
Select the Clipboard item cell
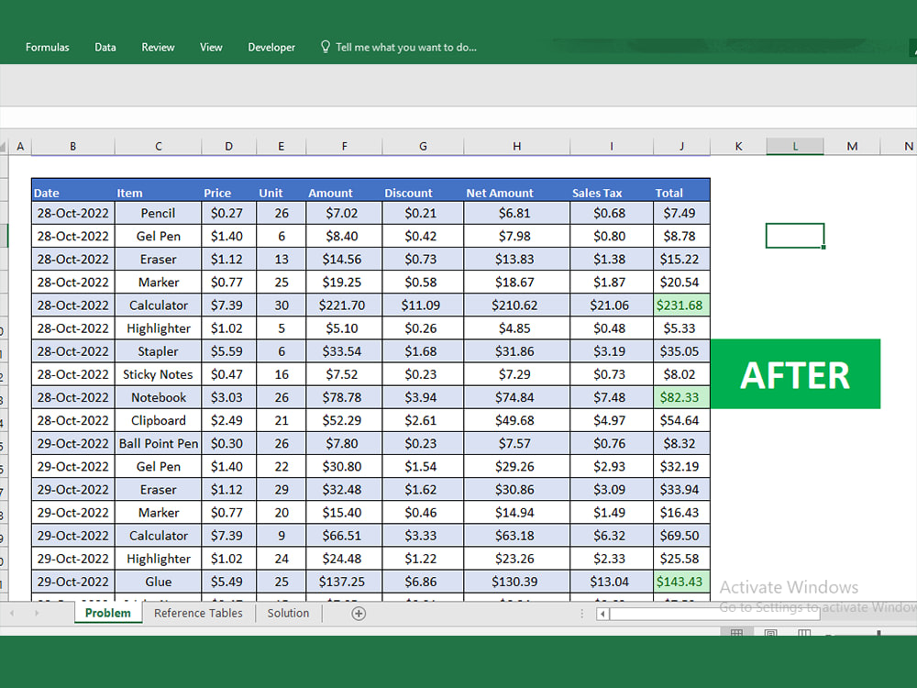point(159,421)
